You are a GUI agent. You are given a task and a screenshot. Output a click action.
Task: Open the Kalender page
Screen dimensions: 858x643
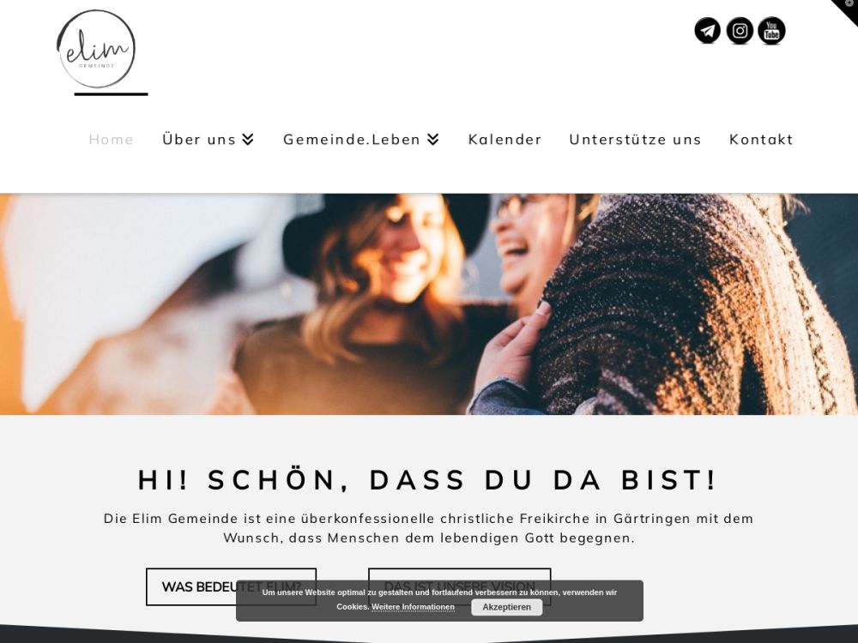click(505, 140)
